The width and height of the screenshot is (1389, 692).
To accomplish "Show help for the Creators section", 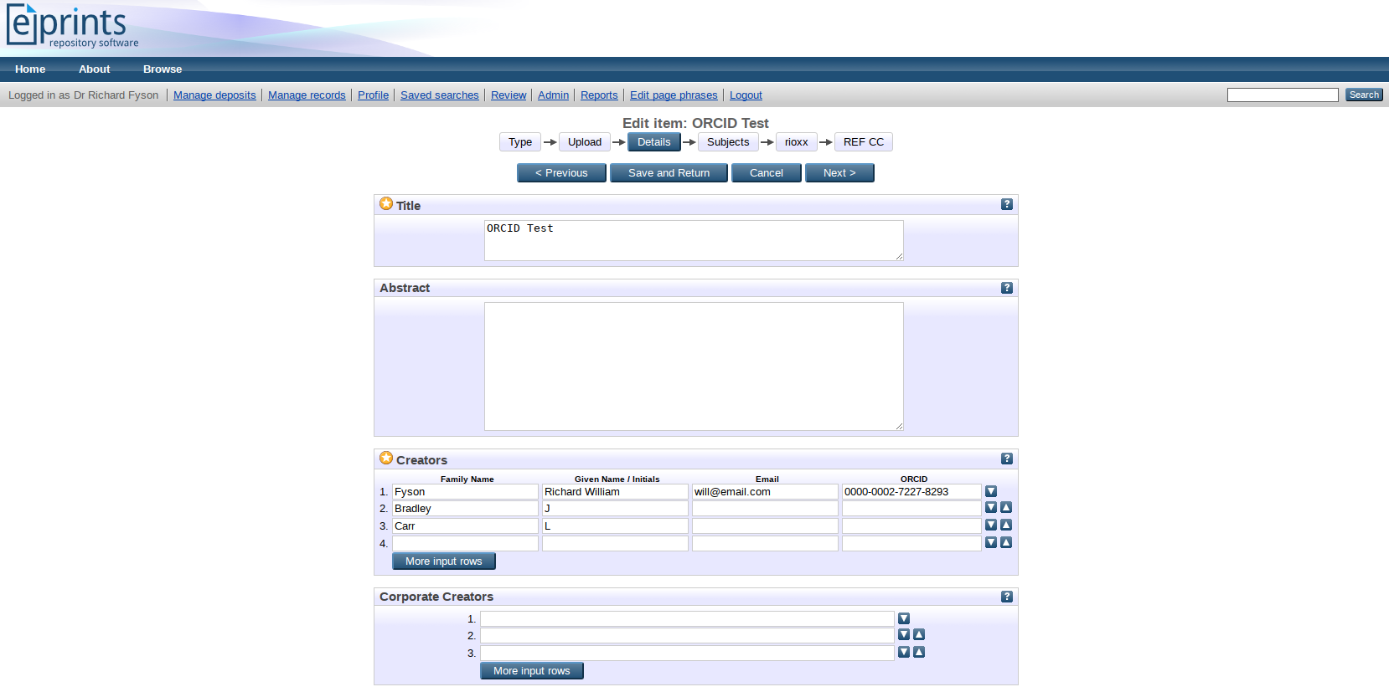I will (x=1007, y=459).
